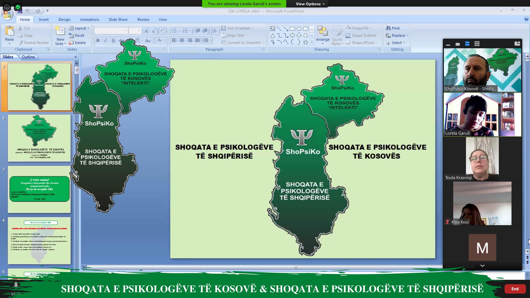Viewport: 530px width, 298px height.
Task: Open Find with binoculars icon
Action: [393, 28]
